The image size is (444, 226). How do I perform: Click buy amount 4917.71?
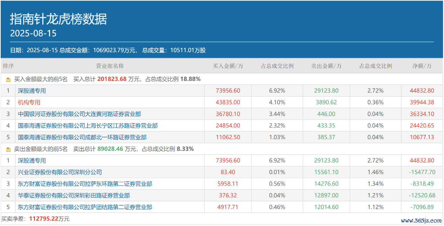coord(228,207)
